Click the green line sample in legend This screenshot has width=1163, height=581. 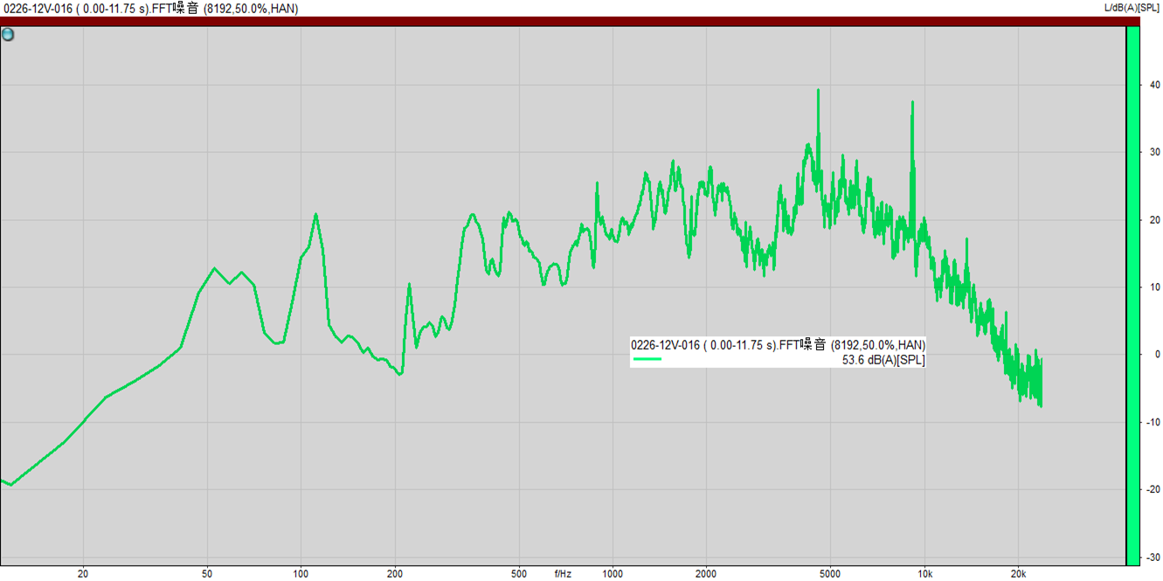pyautogui.click(x=647, y=359)
